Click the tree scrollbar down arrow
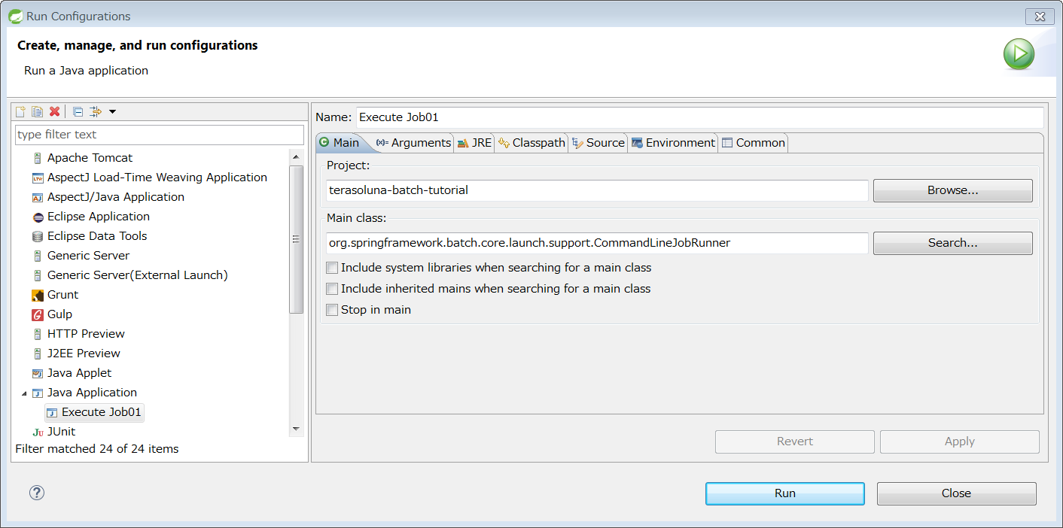1063x528 pixels. point(296,429)
